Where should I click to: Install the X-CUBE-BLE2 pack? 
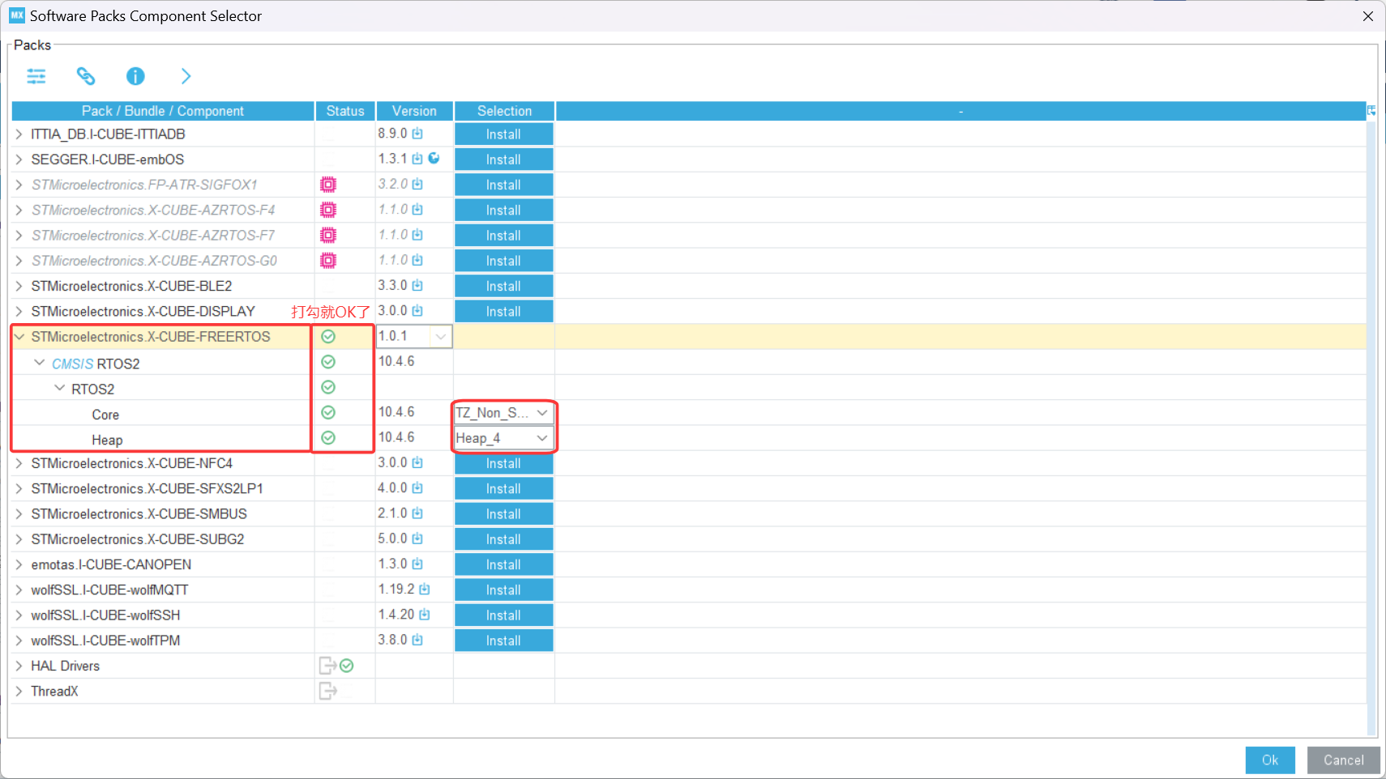pyautogui.click(x=503, y=286)
